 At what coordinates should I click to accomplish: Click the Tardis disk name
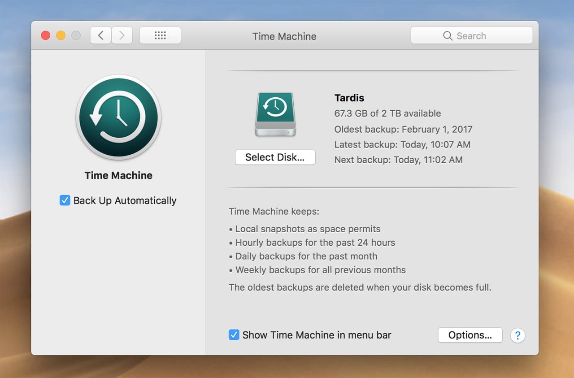click(349, 98)
